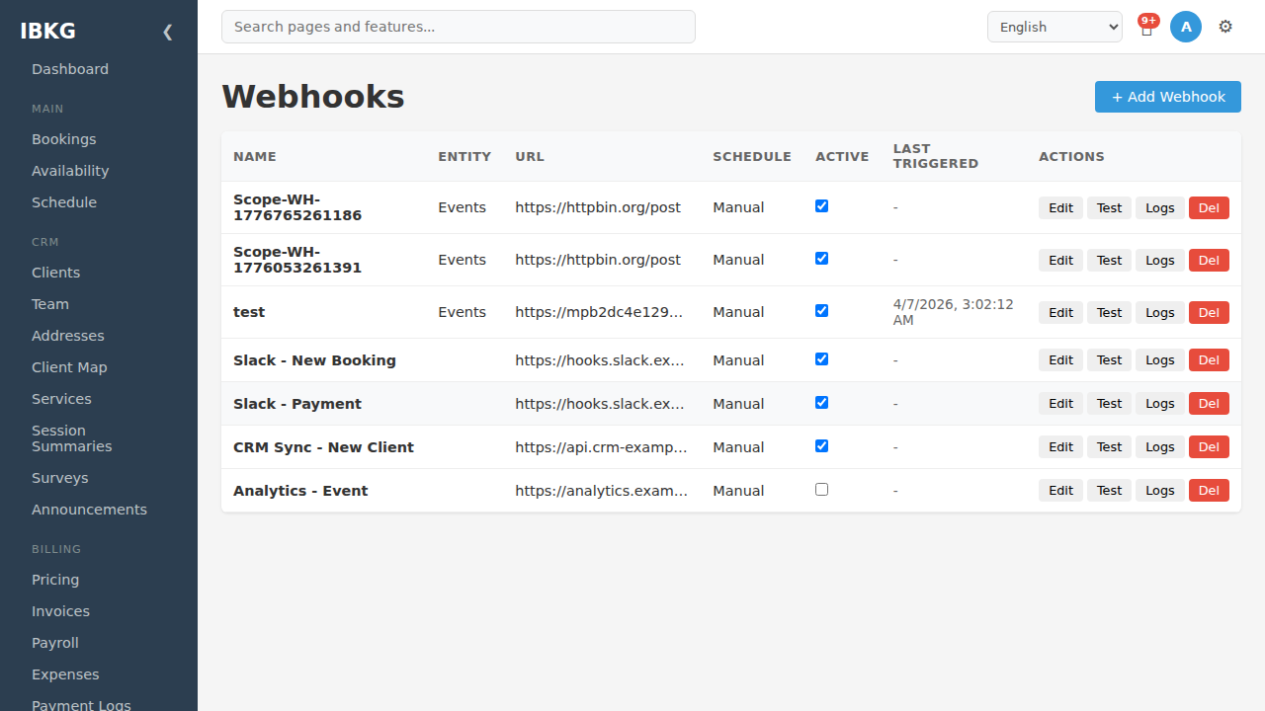The width and height of the screenshot is (1265, 711).
Task: Delete the Analytics - Event webhook
Action: (1209, 490)
